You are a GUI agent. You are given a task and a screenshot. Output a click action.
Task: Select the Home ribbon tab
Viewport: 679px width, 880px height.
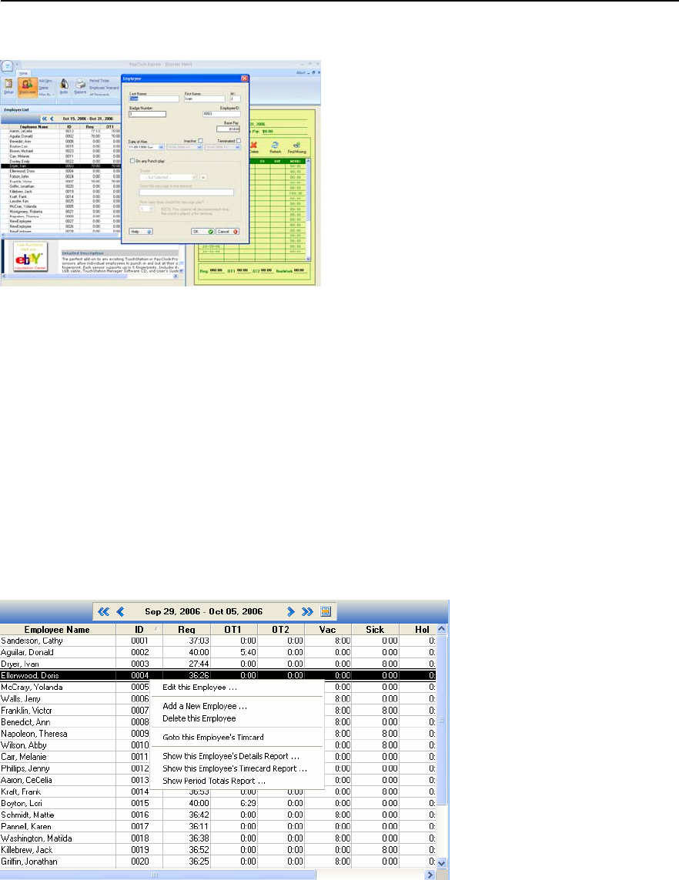(23, 73)
